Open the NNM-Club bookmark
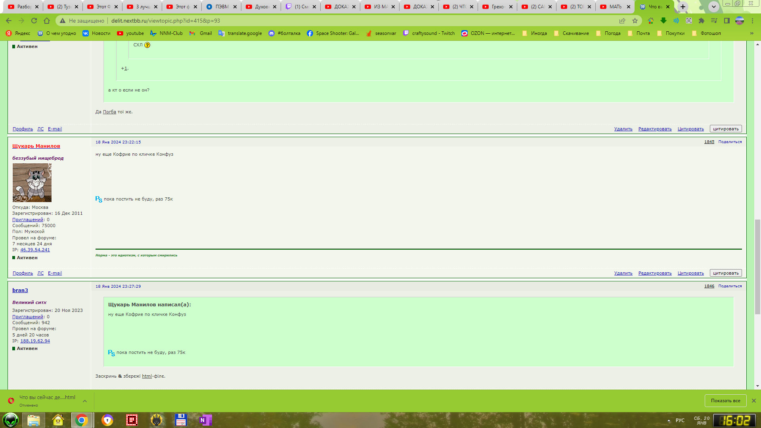Screen dimensions: 761x428 click(166, 33)
